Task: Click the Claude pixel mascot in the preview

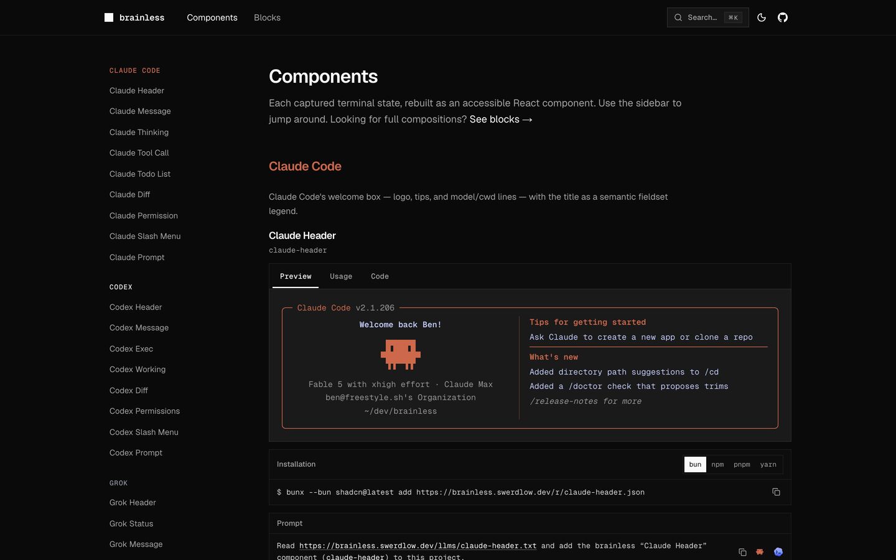Action: (x=401, y=354)
